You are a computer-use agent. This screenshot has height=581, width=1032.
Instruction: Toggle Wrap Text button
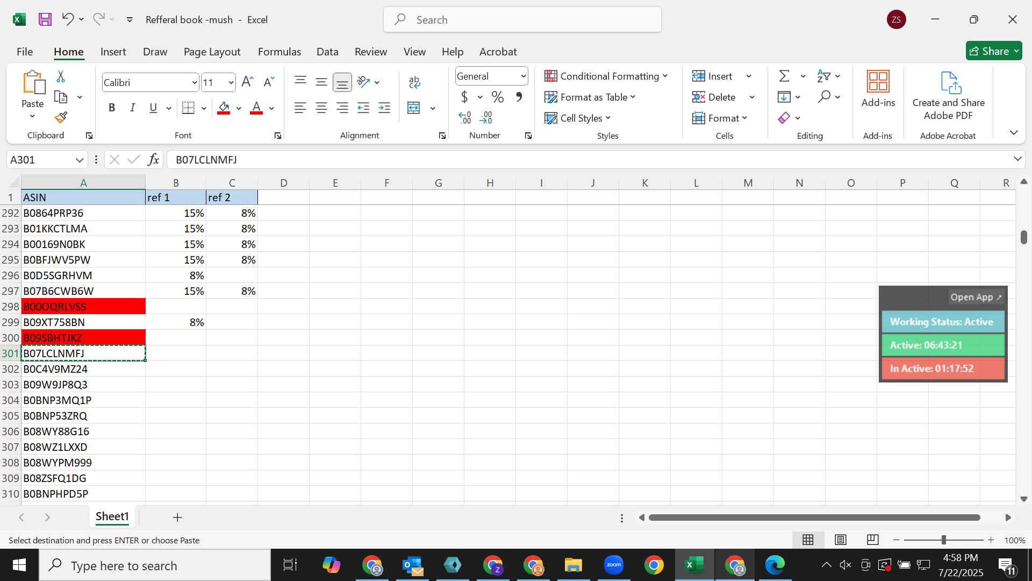[414, 82]
